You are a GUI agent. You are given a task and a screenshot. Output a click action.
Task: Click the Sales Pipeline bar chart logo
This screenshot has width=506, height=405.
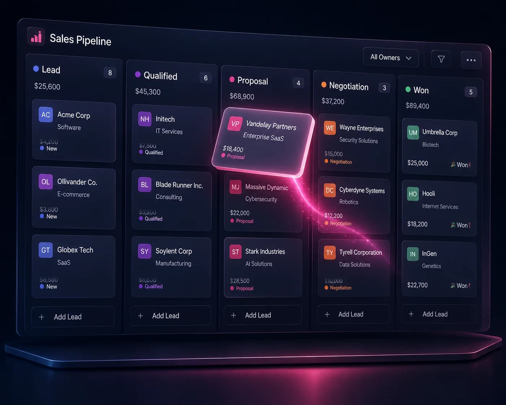(x=36, y=36)
